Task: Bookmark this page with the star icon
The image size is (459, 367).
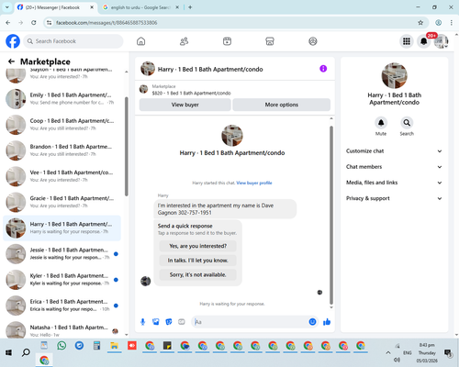Action: pyautogui.click(x=420, y=23)
